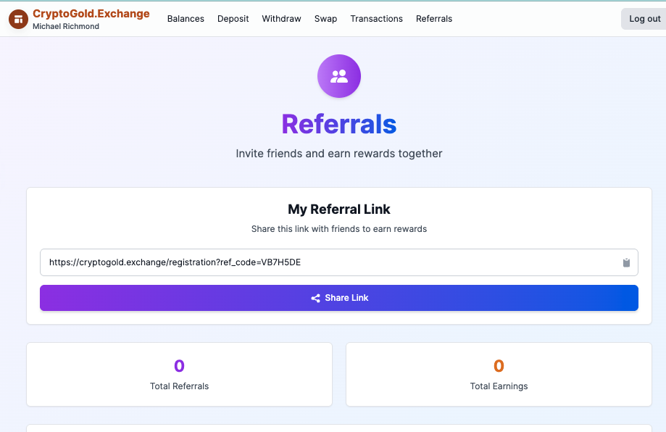Open the Balances page

(186, 19)
